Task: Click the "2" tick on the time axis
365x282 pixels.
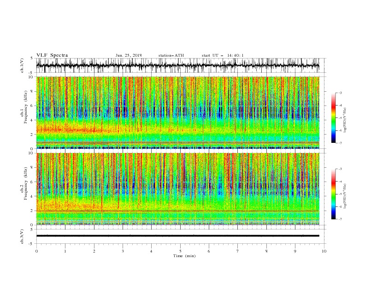Action: pyautogui.click(x=94, y=251)
